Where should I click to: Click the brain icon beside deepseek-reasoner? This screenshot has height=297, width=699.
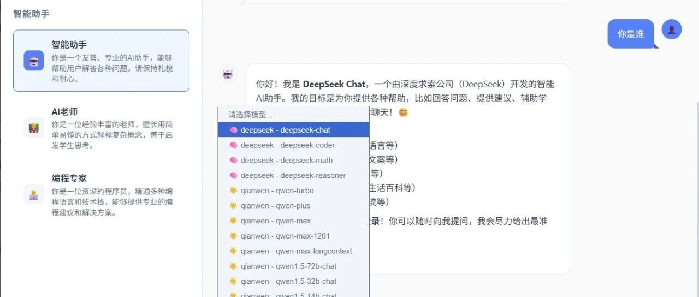(x=233, y=175)
